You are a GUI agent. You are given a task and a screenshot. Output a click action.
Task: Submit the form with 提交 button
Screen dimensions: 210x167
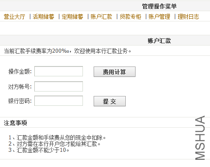(x=110, y=101)
